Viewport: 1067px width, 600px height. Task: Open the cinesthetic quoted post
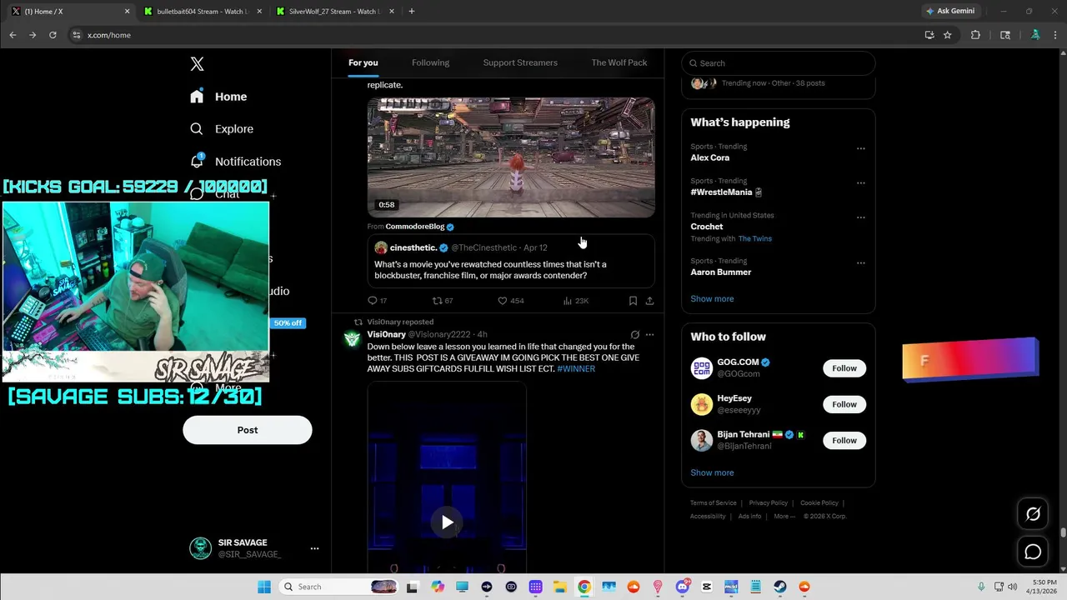pyautogui.click(x=511, y=261)
